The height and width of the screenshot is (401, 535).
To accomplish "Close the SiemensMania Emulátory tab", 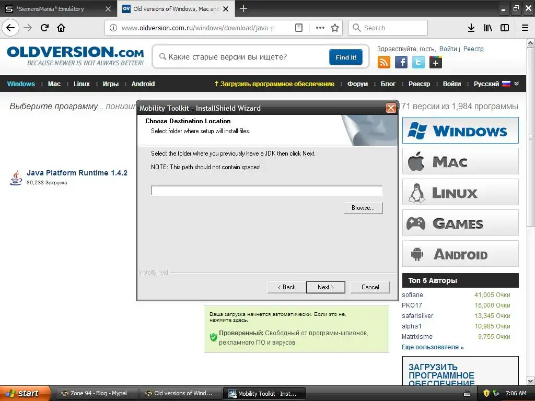I will [108, 9].
